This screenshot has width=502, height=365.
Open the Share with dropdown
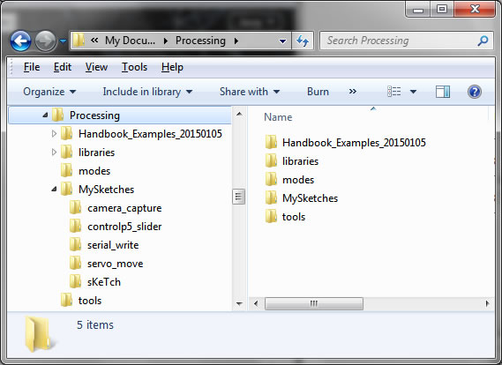tap(250, 92)
